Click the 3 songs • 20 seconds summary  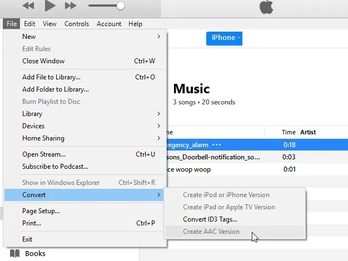204,102
